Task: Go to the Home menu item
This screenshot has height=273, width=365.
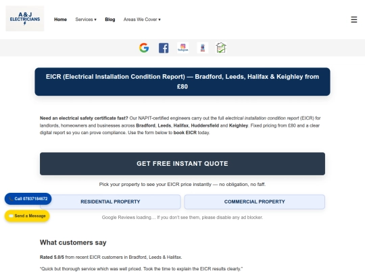Action: (61, 20)
